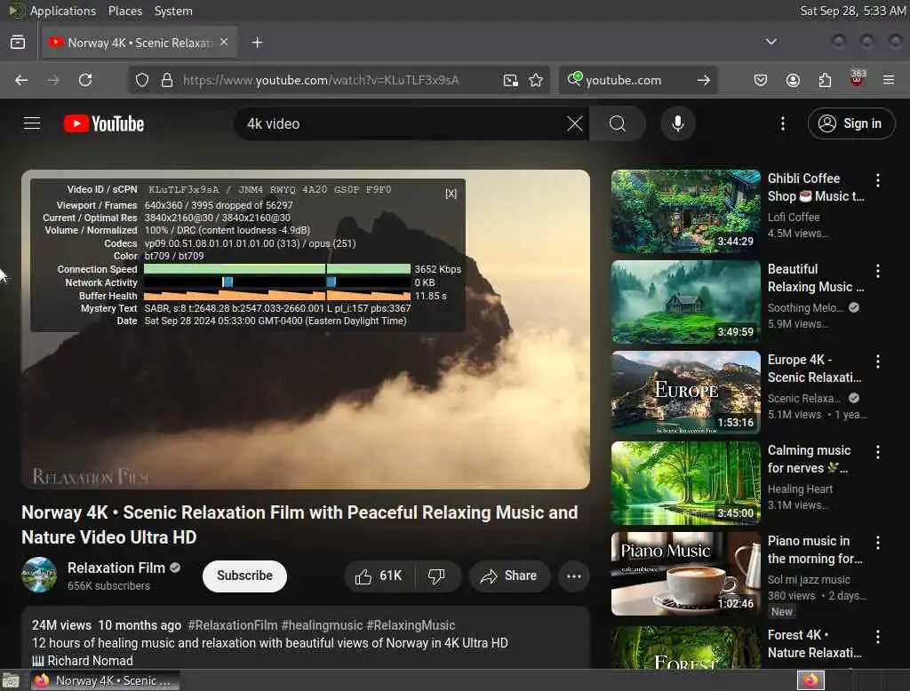Go to the YouTube home logo
The image size is (910, 691).
[104, 123]
